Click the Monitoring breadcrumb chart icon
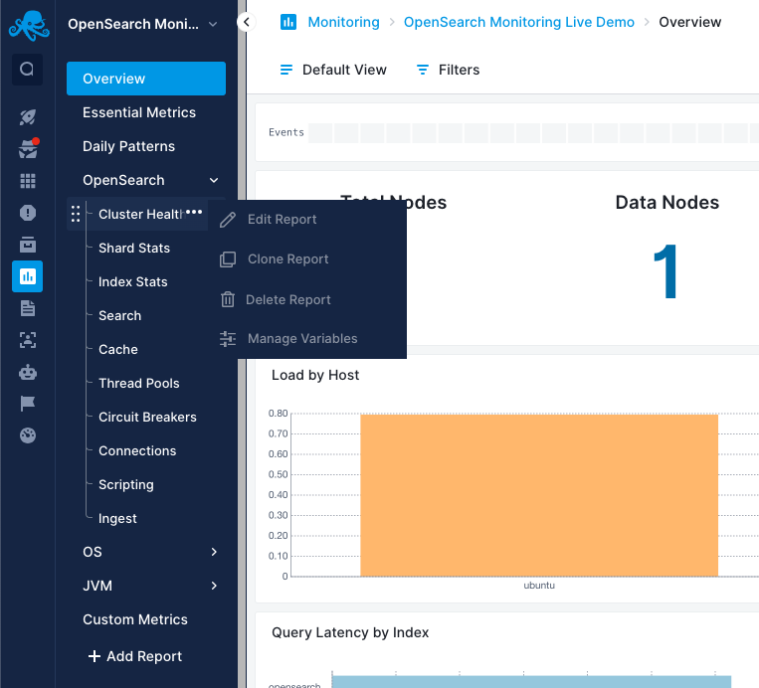The height and width of the screenshot is (688, 759). pyautogui.click(x=288, y=22)
